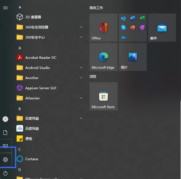This screenshot has height=179, width=181.
Task: Open the Power button icon
Action: (x=5, y=173)
